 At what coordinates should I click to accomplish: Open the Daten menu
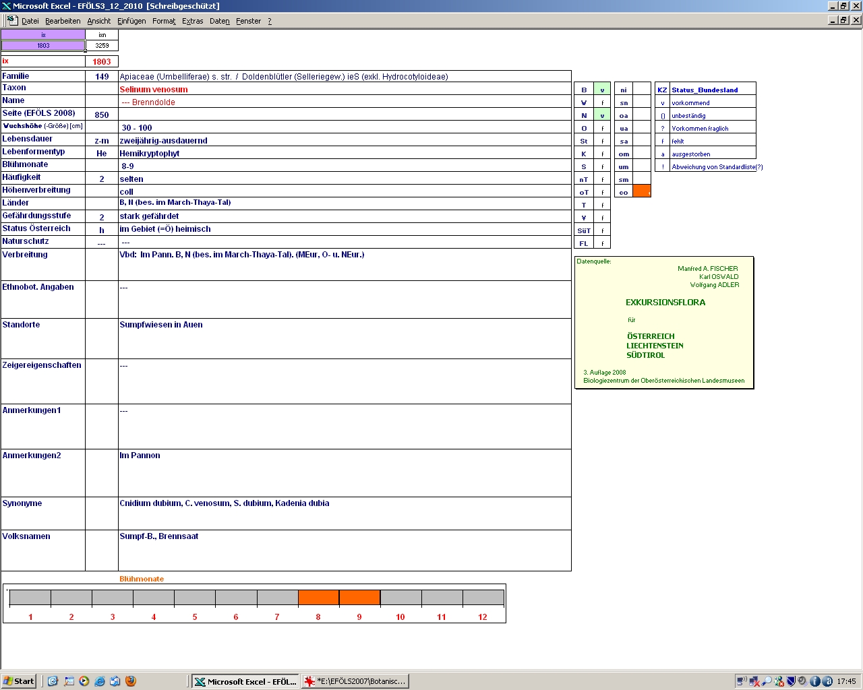220,21
